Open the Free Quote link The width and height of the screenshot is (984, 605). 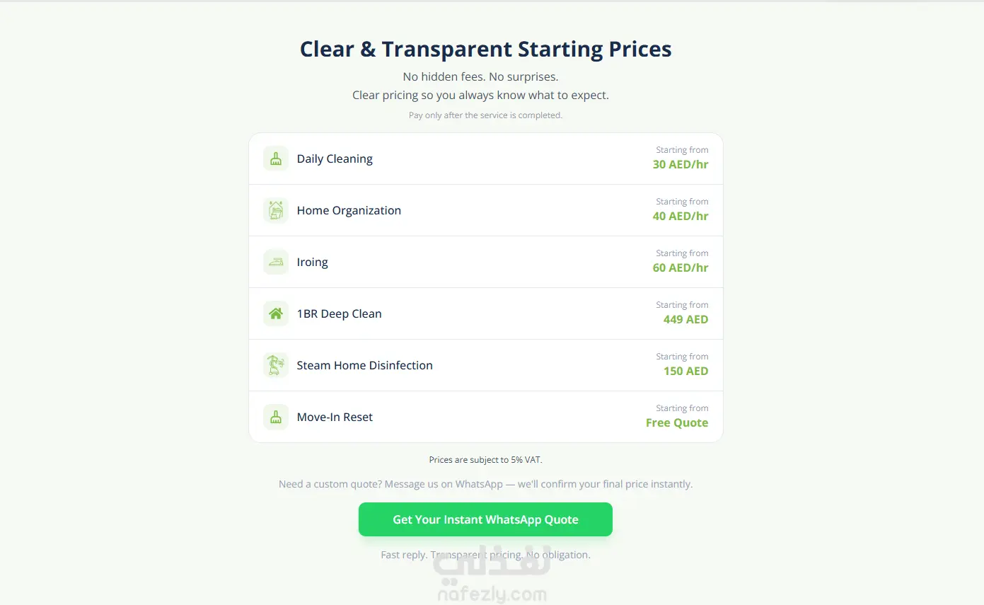(677, 422)
